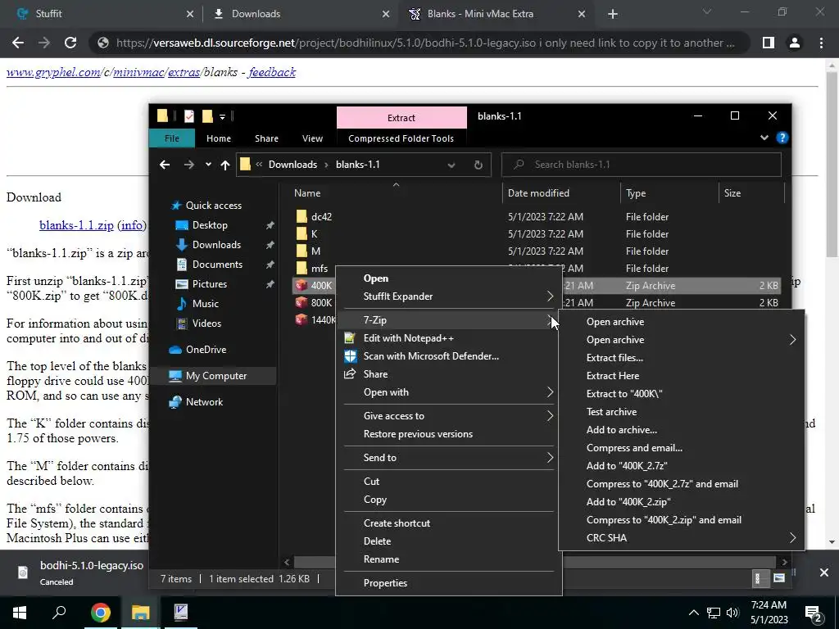
Task: Open Desktop in Explorer sidebar
Action: click(210, 225)
